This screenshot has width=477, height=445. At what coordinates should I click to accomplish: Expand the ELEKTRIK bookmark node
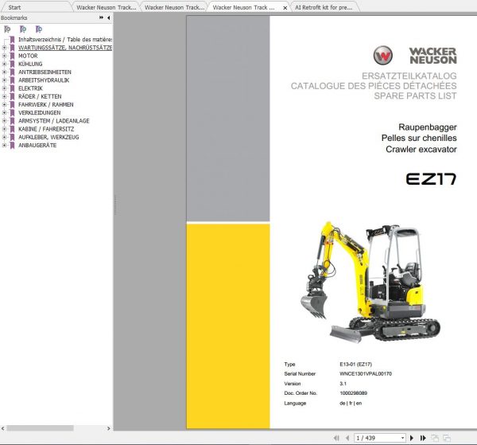coord(4,88)
